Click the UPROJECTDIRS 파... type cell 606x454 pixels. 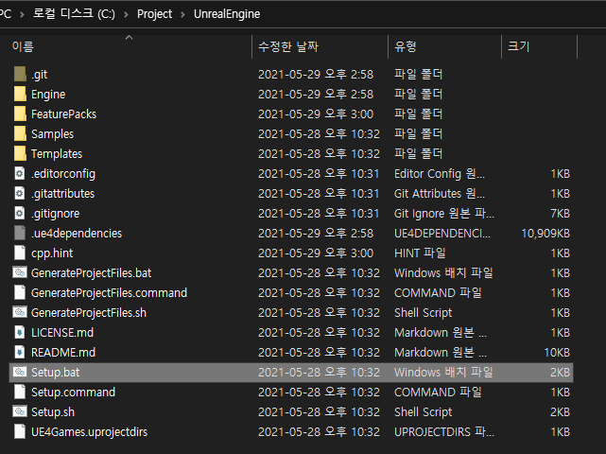point(444,431)
